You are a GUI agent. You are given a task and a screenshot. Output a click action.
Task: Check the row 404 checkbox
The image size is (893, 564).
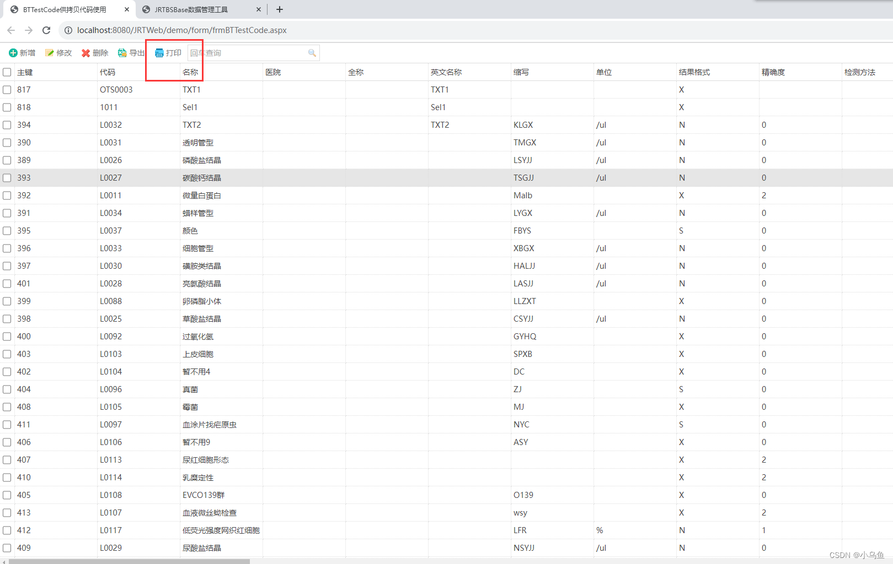7,389
